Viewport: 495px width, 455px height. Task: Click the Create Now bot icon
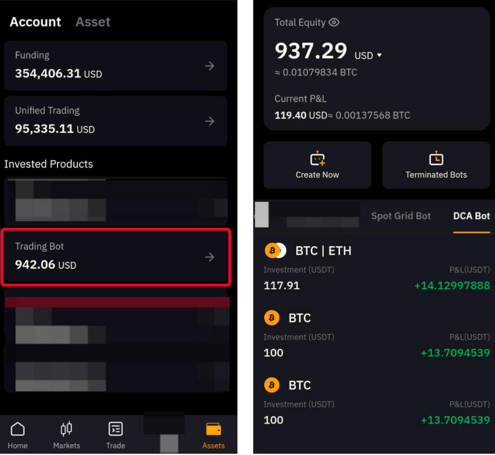pos(317,159)
